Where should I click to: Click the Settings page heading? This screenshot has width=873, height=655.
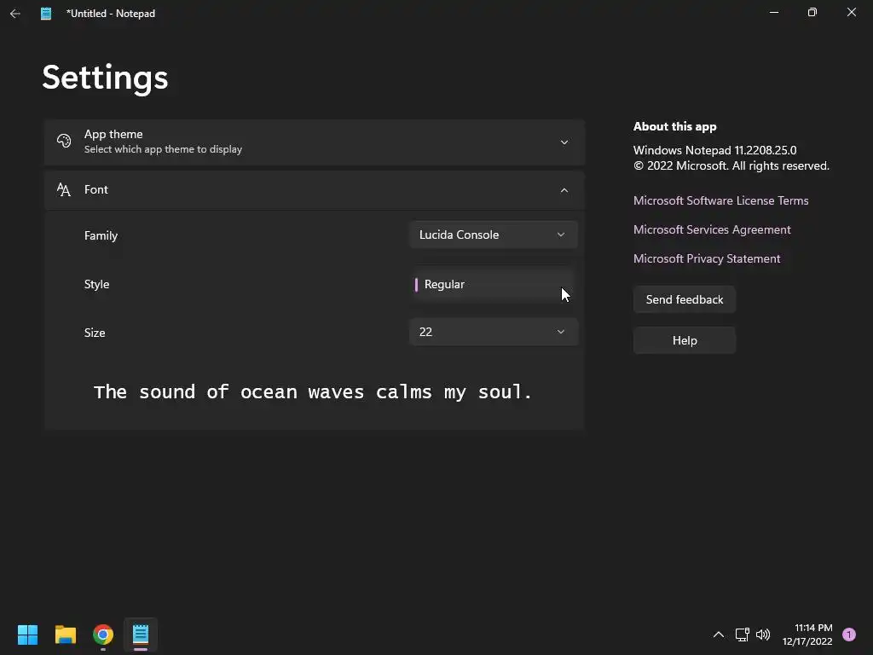click(105, 77)
